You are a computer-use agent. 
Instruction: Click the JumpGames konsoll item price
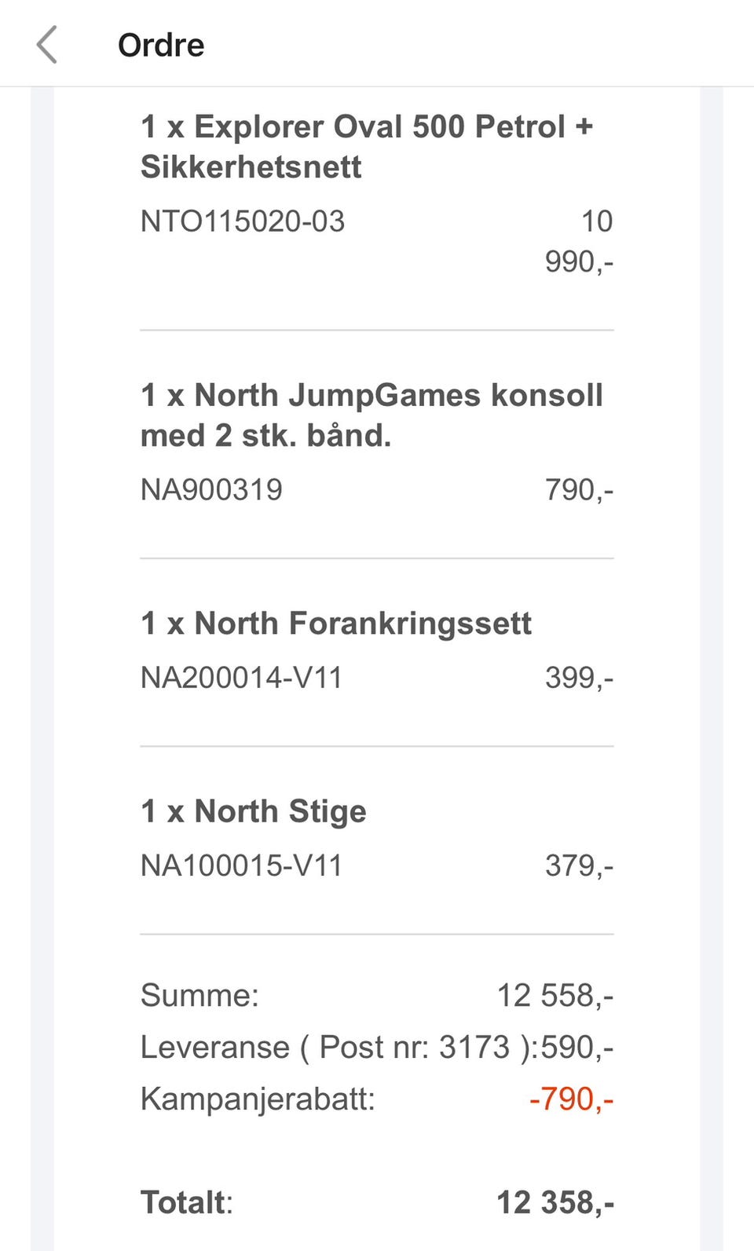579,490
